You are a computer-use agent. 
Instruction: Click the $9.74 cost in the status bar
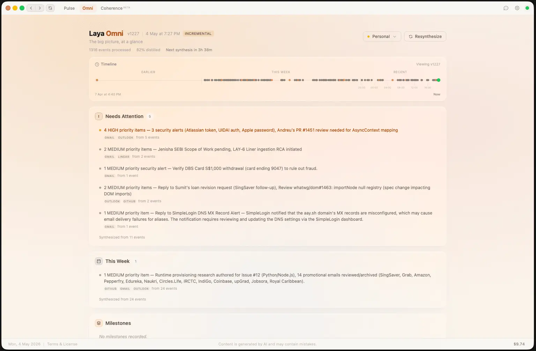tap(519, 344)
